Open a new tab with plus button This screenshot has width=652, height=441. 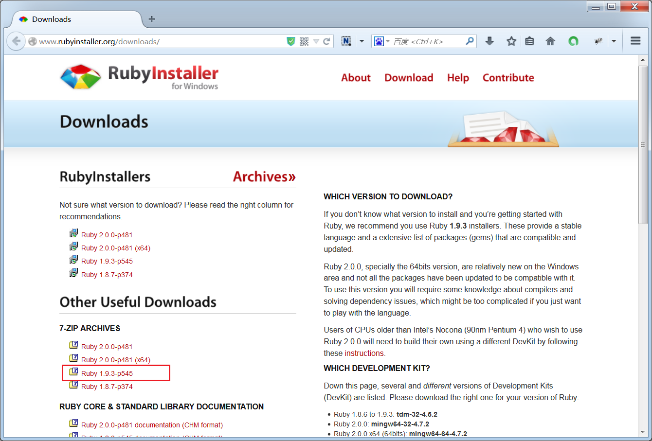point(152,19)
